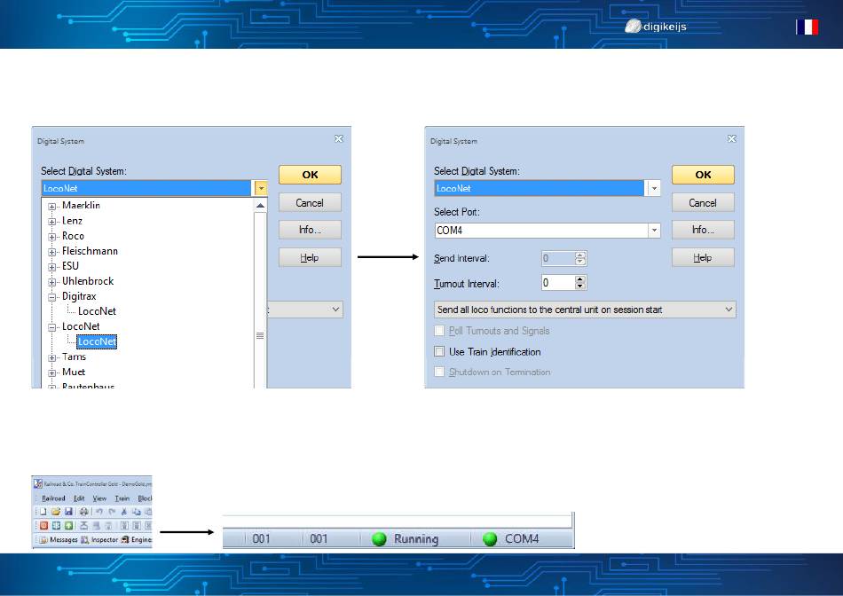This screenshot has width=843, height=596.
Task: Close the right Digital System dialog
Action: 732,138
